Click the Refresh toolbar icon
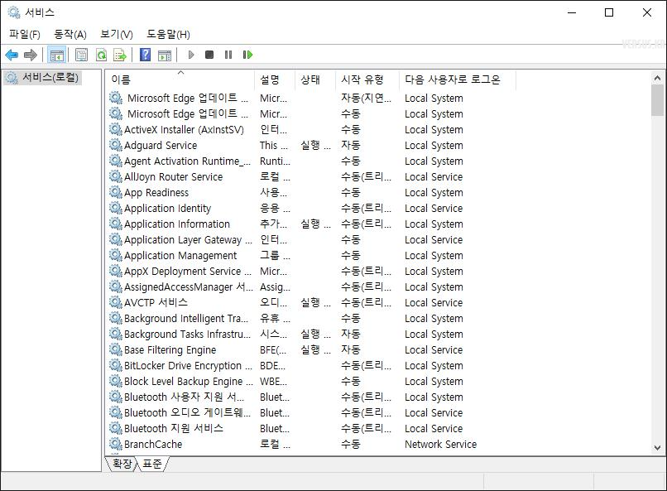The height and width of the screenshot is (491, 667). 101,55
